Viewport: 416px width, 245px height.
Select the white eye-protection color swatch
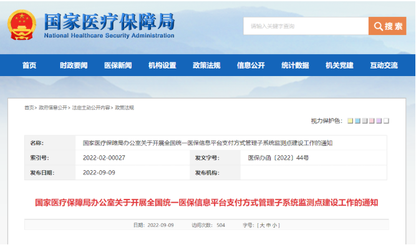(x=386, y=121)
